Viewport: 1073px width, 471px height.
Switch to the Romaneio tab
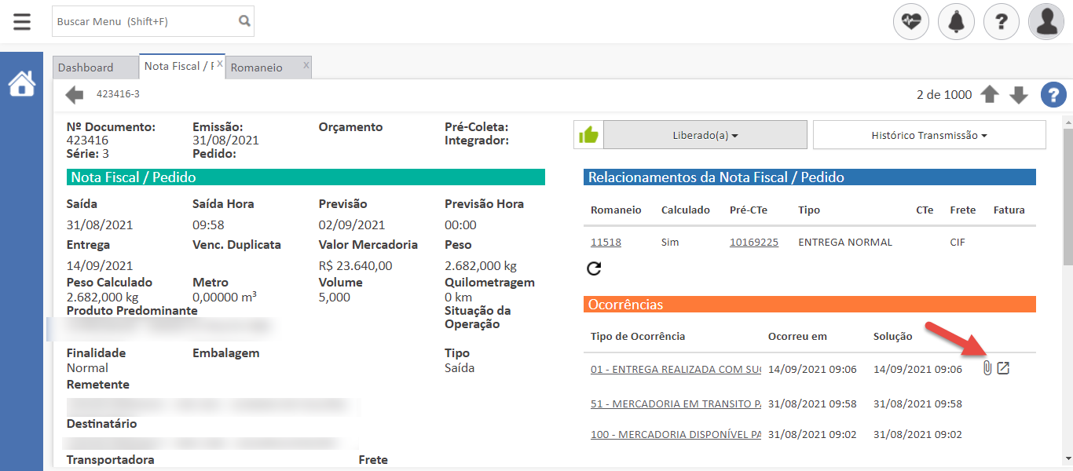[x=257, y=68]
